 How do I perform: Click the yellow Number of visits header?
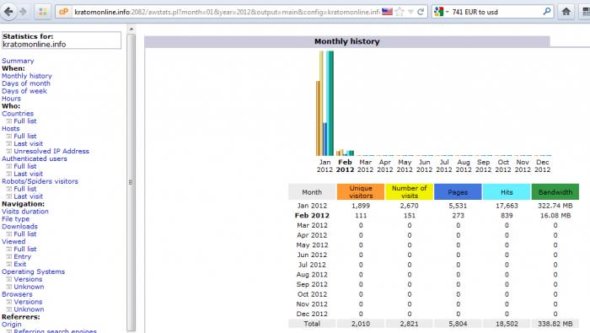[x=409, y=192]
